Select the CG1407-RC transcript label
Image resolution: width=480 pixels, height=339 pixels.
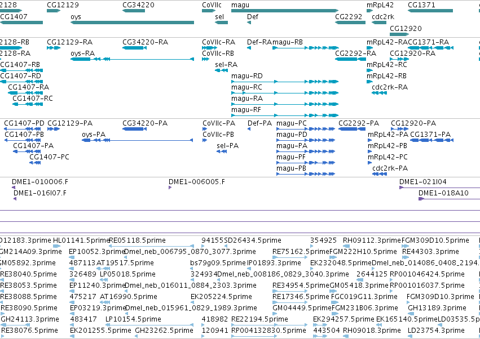[x=33, y=99]
